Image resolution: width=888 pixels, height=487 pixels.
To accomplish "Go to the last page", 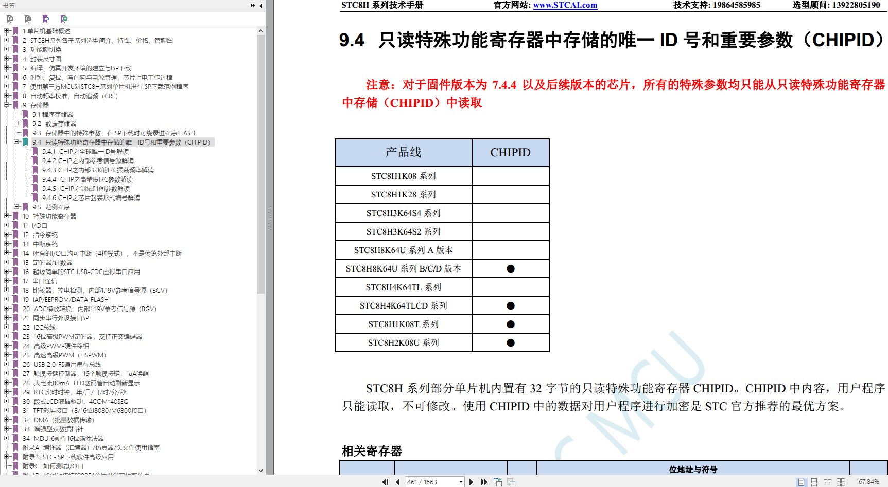I will tap(484, 482).
